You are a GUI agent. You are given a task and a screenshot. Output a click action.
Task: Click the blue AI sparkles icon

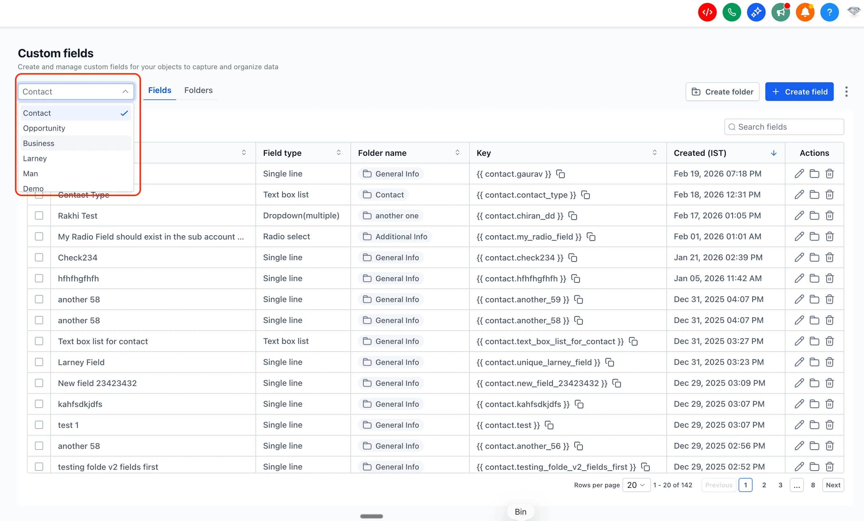[756, 12]
